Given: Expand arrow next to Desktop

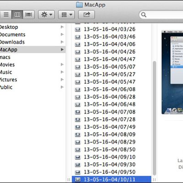Looking at the screenshot, I should 62,27.
